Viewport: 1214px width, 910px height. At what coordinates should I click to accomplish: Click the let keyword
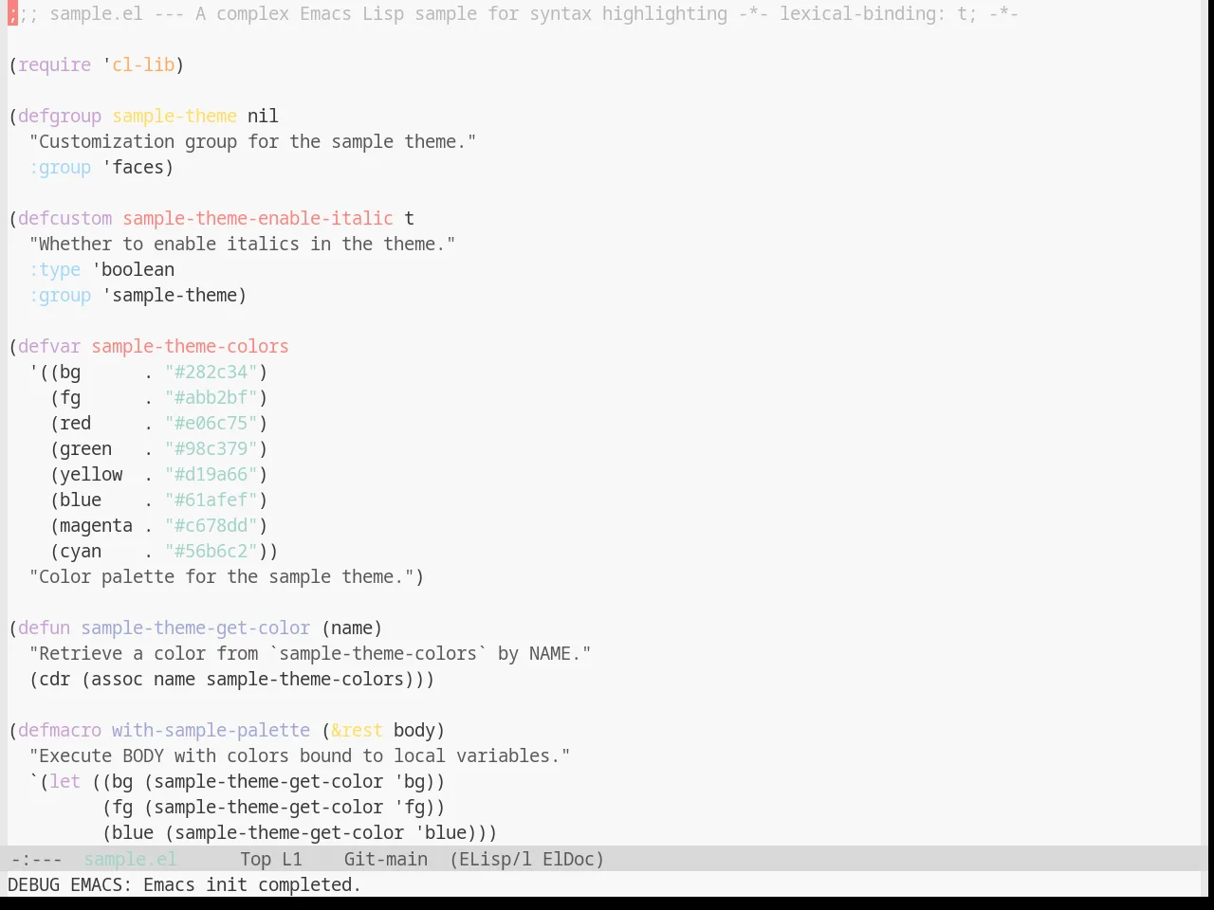[x=64, y=781]
